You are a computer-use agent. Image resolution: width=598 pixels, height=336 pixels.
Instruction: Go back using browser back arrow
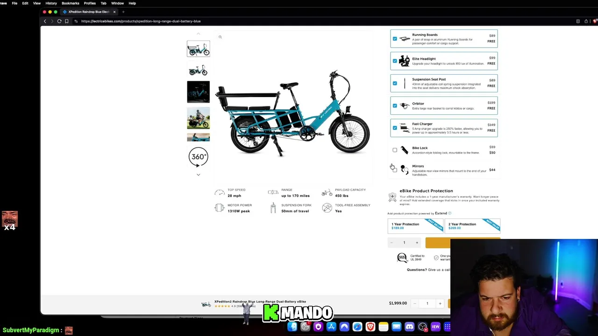pos(45,21)
